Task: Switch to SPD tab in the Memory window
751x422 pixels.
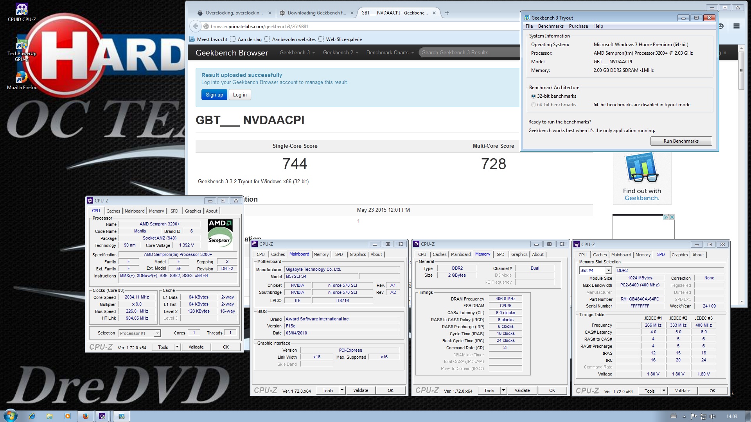Action: pyautogui.click(x=500, y=254)
